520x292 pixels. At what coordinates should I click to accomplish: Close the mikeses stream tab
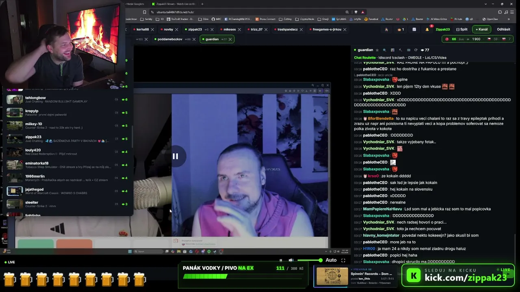tap(239, 30)
